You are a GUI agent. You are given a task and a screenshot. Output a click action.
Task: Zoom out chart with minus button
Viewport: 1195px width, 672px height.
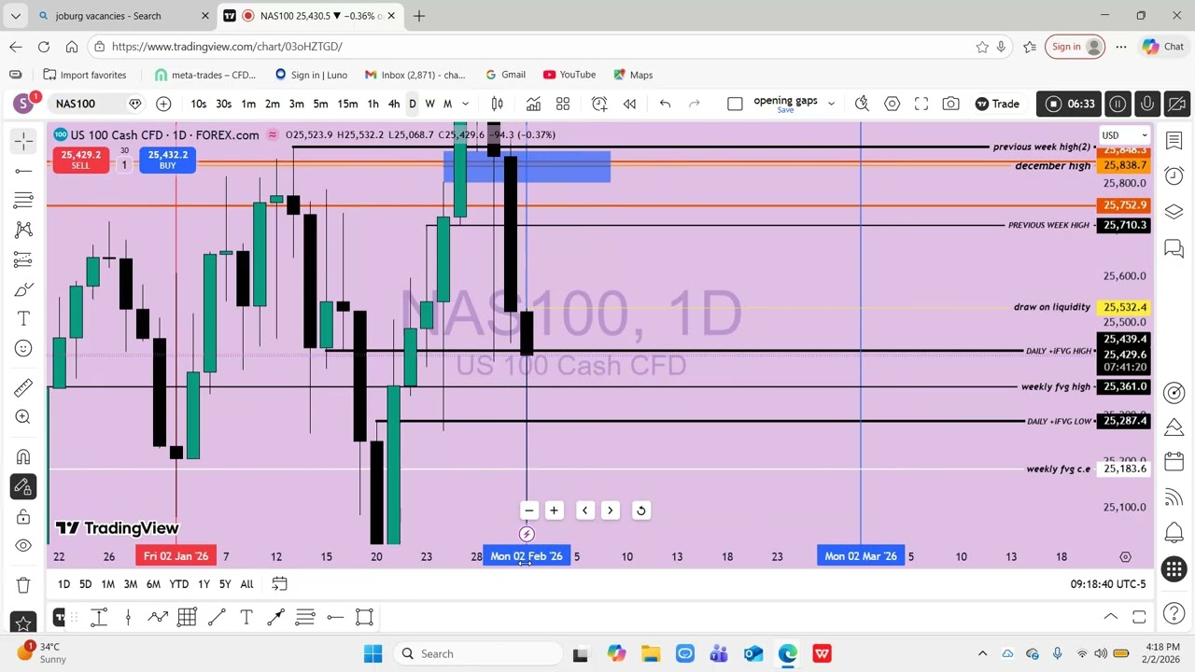tap(528, 511)
